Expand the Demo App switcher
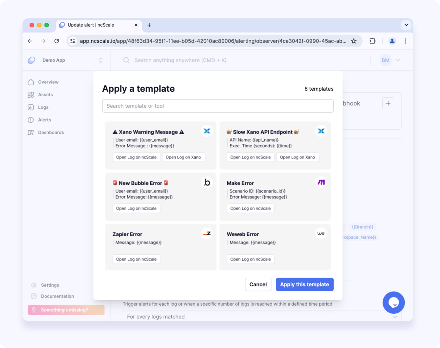Image resolution: width=440 pixels, height=348 pixels. point(101,60)
